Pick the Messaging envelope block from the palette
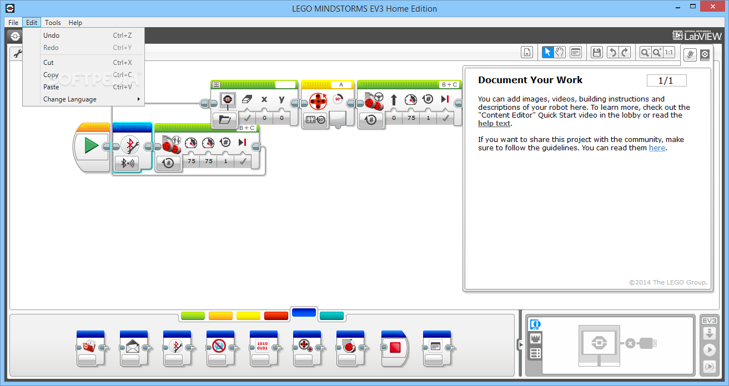 (133, 348)
